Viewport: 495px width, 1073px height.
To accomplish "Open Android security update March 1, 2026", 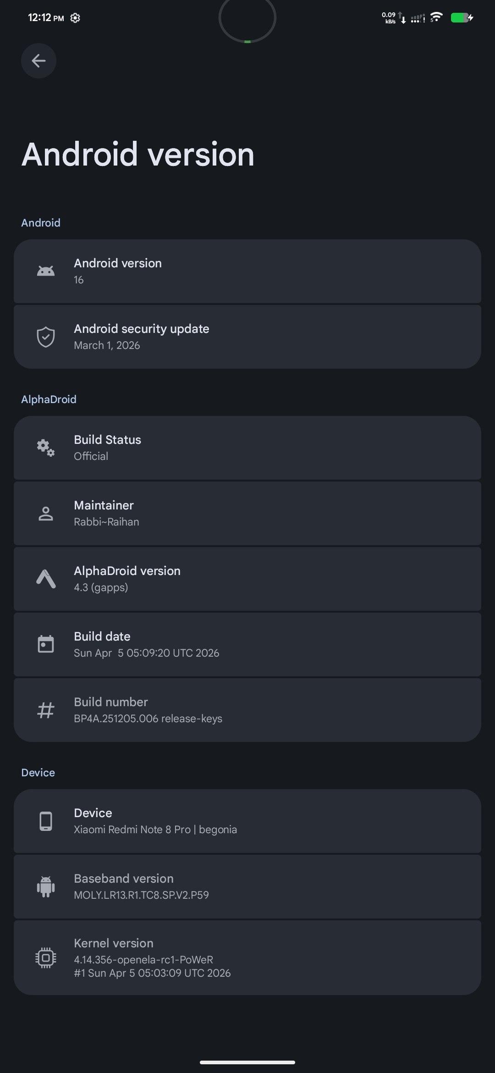I will pos(247,337).
